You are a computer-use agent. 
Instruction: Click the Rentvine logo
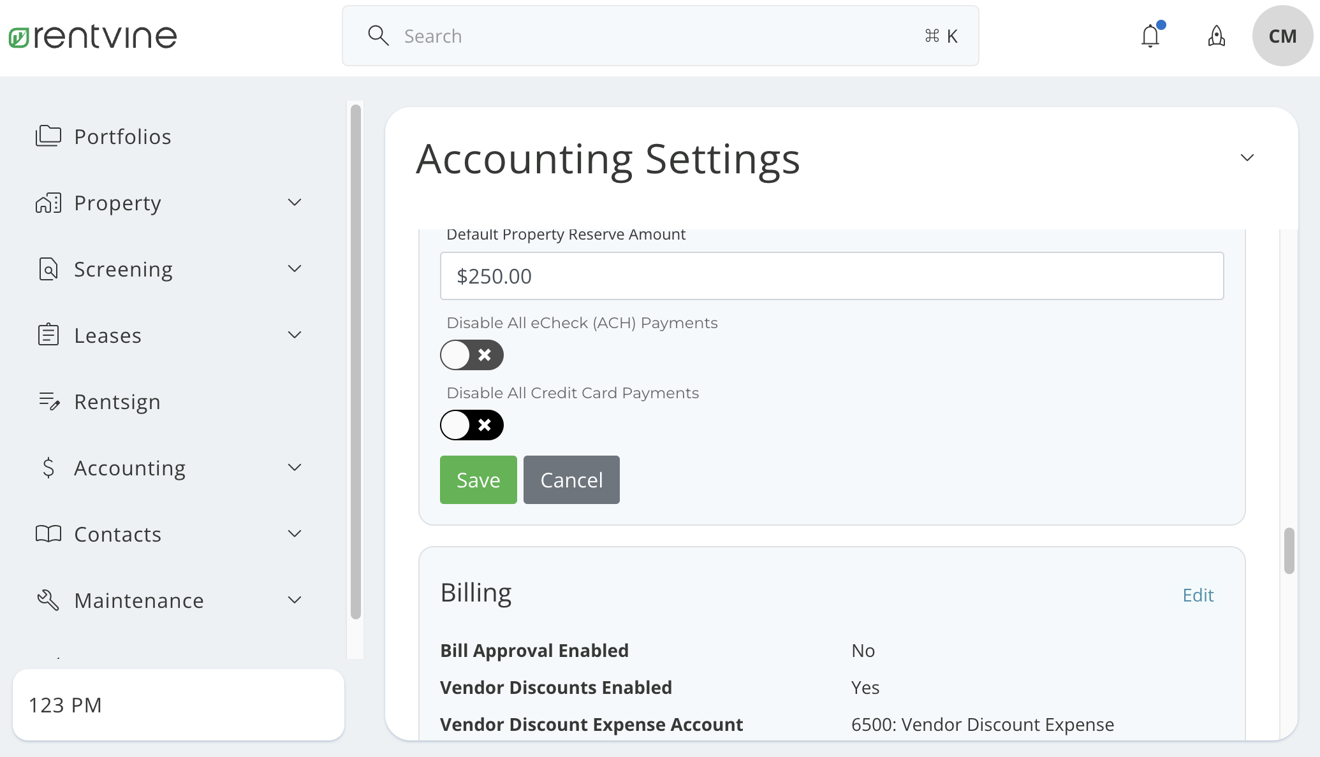pyautogui.click(x=93, y=36)
